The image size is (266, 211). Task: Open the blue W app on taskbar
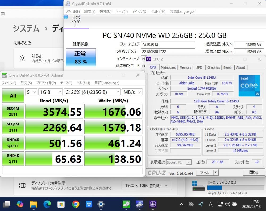89,204
